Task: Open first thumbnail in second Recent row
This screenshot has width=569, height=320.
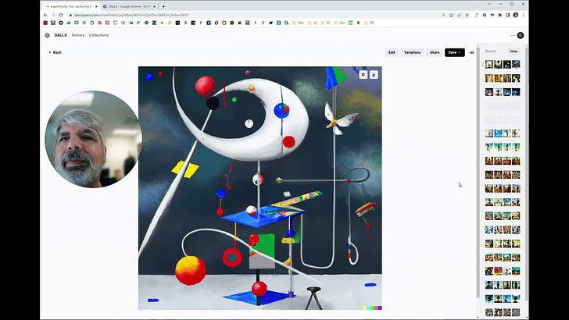Action: tap(489, 78)
